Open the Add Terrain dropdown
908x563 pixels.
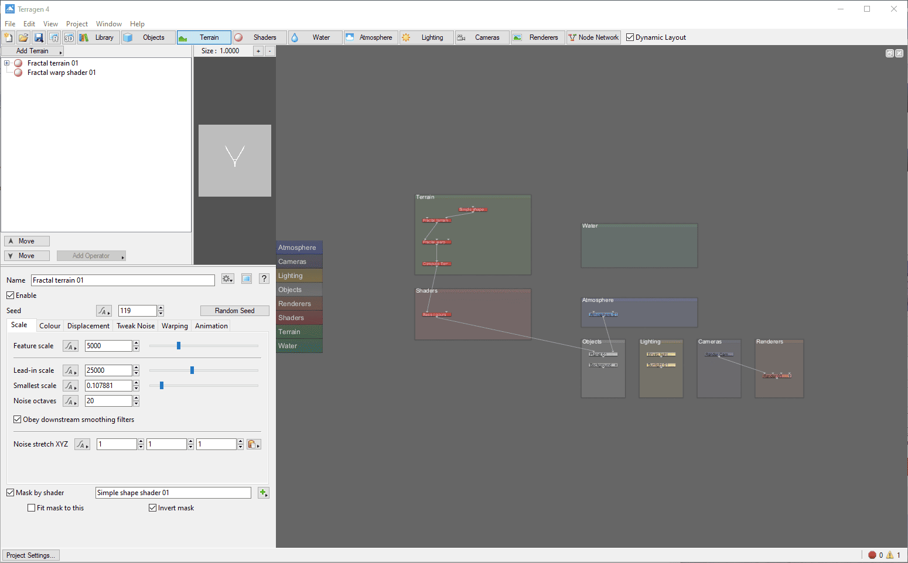(32, 51)
